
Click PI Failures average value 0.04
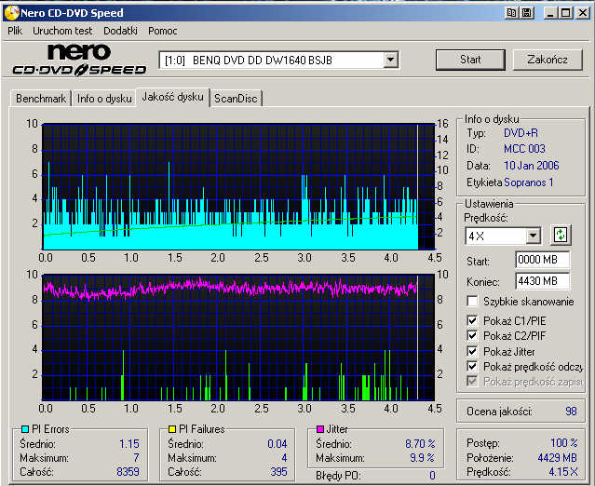pos(277,443)
